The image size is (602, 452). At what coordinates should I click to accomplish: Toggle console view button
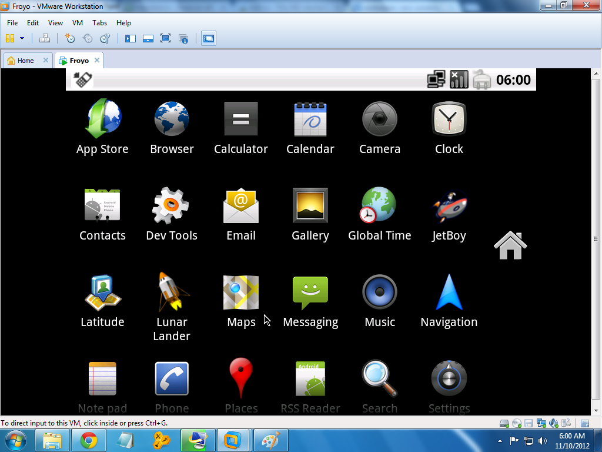point(209,38)
